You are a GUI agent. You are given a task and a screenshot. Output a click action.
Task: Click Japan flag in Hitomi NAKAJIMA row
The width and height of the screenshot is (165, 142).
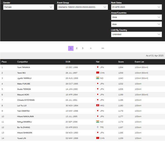coord(98,116)
